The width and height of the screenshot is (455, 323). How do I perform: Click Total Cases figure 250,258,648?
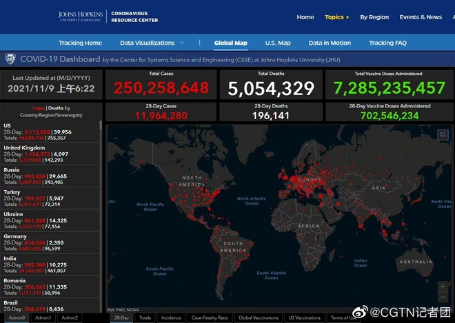pos(161,88)
